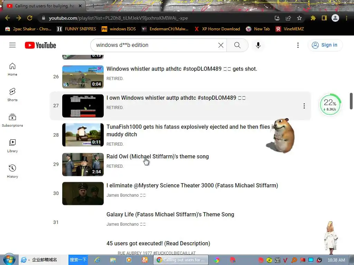The image size is (354, 265).
Task: Click the voice search microphone icon
Action: point(258,45)
